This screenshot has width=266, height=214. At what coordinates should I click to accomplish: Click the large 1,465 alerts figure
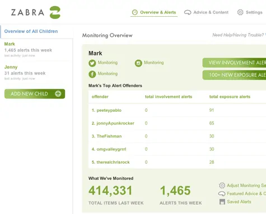(175, 191)
